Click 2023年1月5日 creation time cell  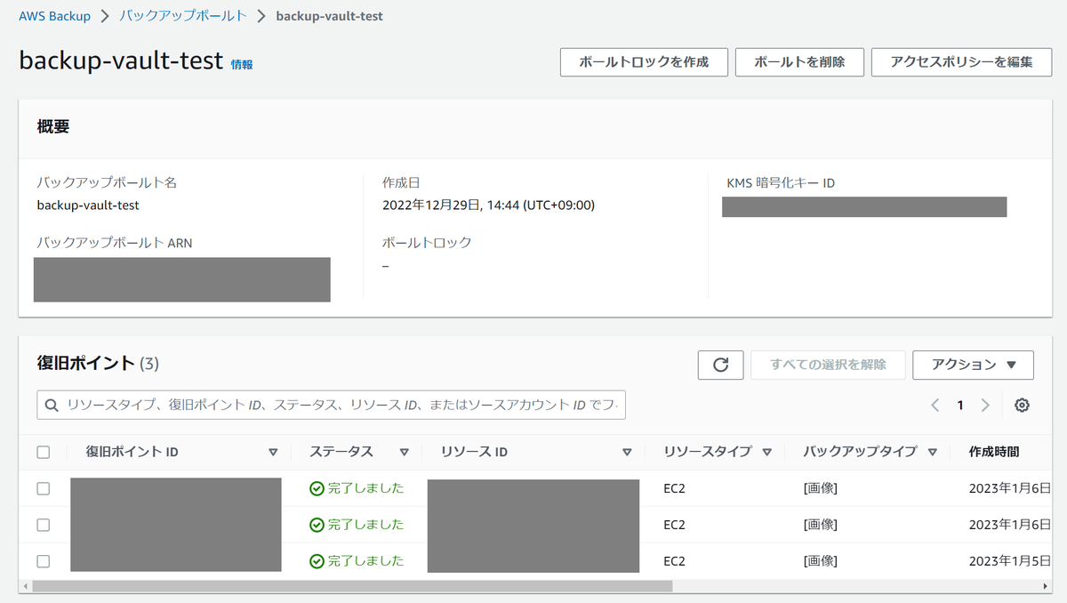(1010, 561)
